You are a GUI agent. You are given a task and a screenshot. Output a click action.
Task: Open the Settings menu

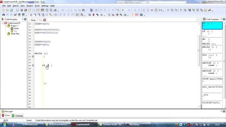pyautogui.click(x=45, y=6)
